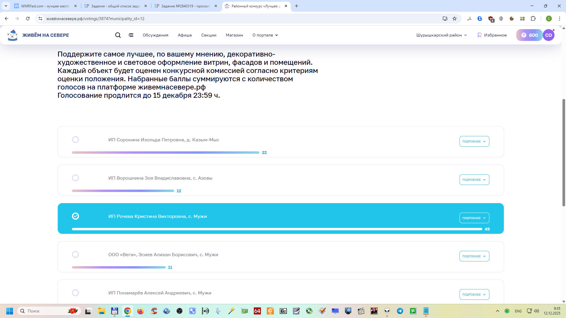Open Telegram from the taskbar
566x318 pixels.
click(x=400, y=311)
